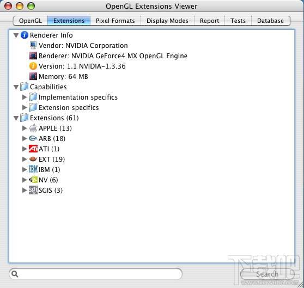Collapse the Renderer Info section

[x=16, y=35]
